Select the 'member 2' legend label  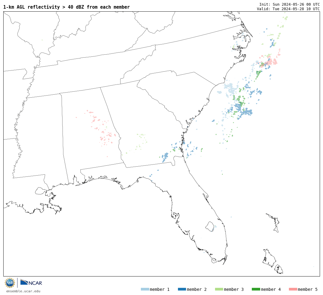click(x=197, y=289)
